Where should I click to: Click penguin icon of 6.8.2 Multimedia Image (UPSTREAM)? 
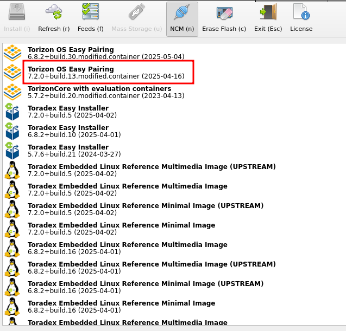[12, 268]
